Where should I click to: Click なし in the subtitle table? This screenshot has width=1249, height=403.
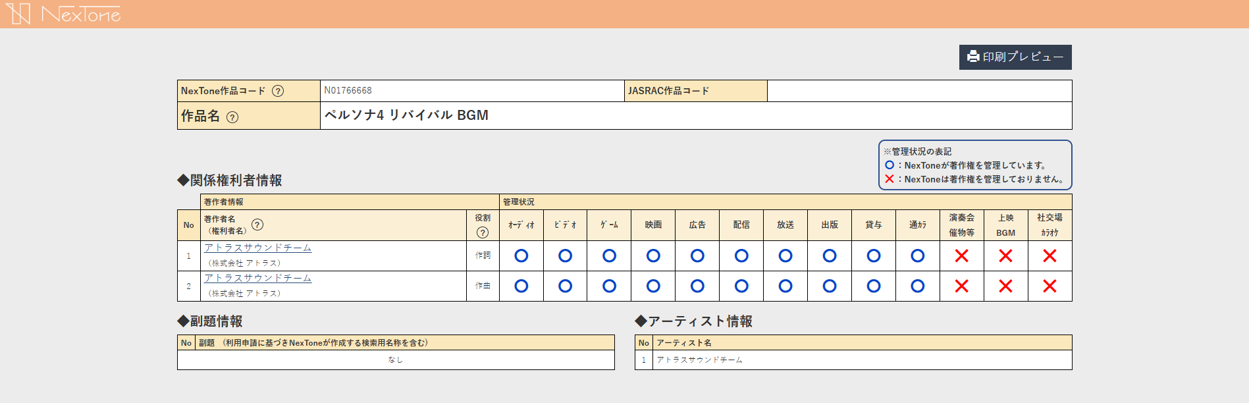click(395, 360)
